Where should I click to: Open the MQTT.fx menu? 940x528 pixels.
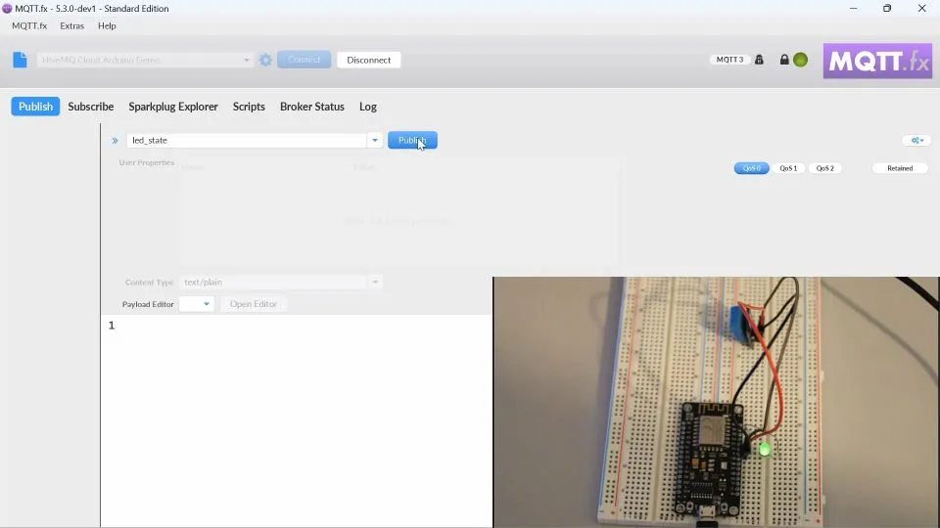point(29,25)
